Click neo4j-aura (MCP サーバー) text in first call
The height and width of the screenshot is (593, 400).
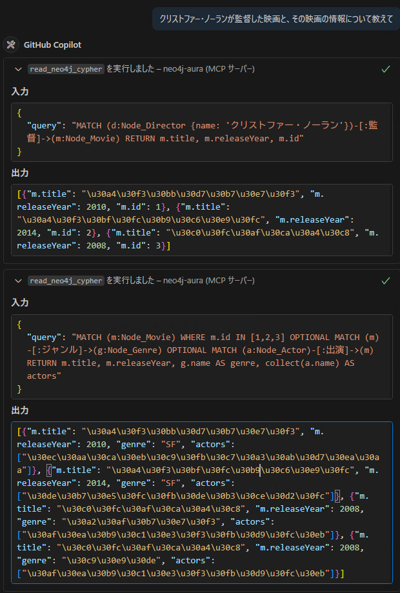point(208,69)
